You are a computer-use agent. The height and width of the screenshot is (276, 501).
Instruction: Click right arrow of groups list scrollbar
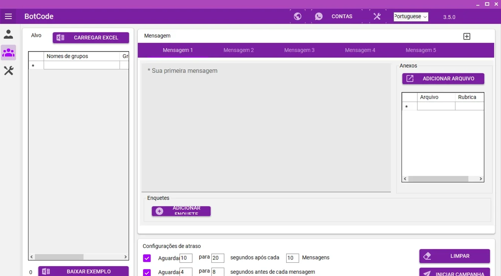click(126, 257)
